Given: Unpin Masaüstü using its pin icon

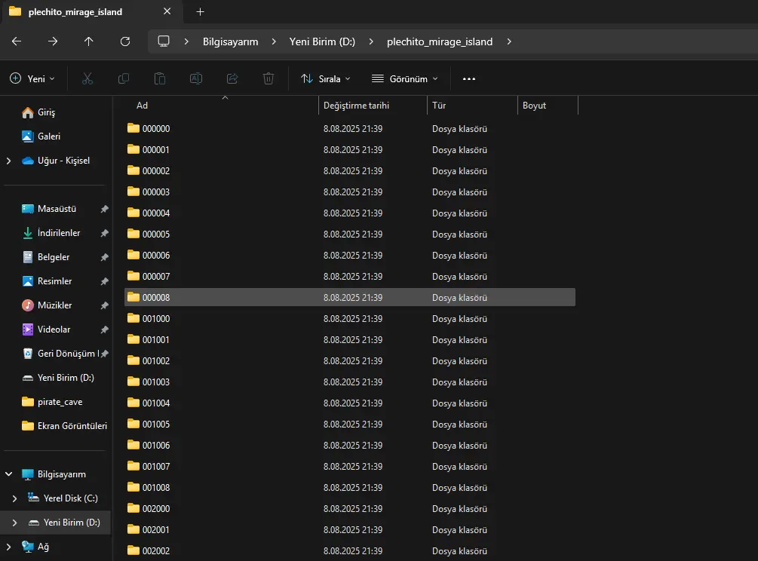Looking at the screenshot, I should [104, 209].
